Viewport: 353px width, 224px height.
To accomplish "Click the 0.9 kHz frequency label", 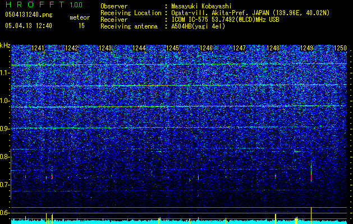I will 4,129.
